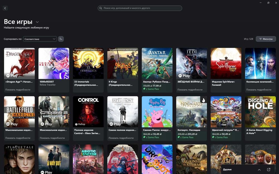Viewport: 279px width, 174px height.
Task: Open Battlefront Ultimate Edition cover
Action: (x=122, y=112)
